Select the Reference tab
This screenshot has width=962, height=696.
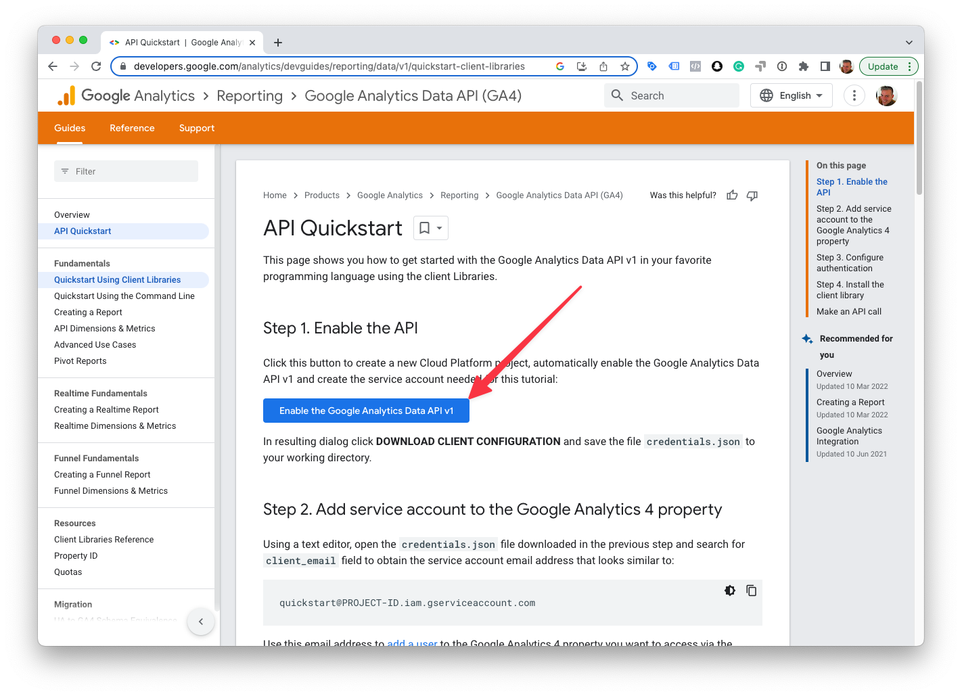click(x=132, y=128)
